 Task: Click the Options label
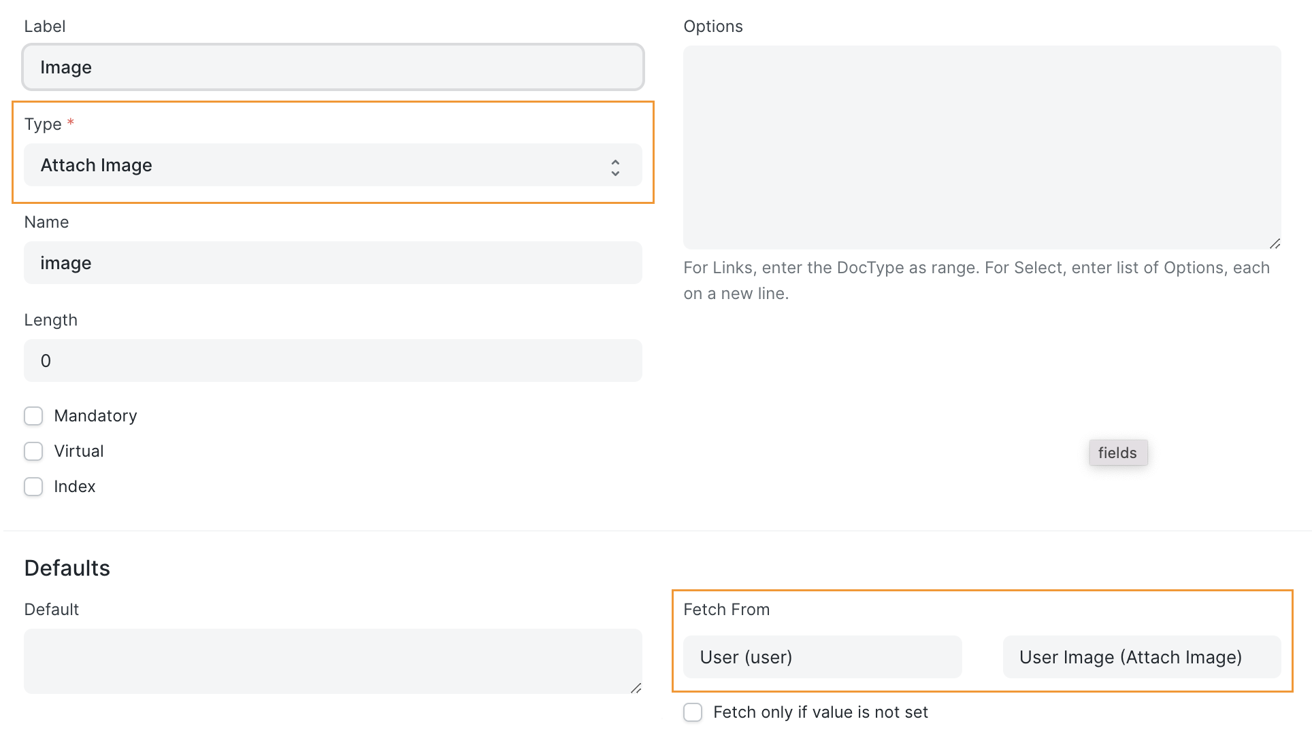click(x=713, y=27)
